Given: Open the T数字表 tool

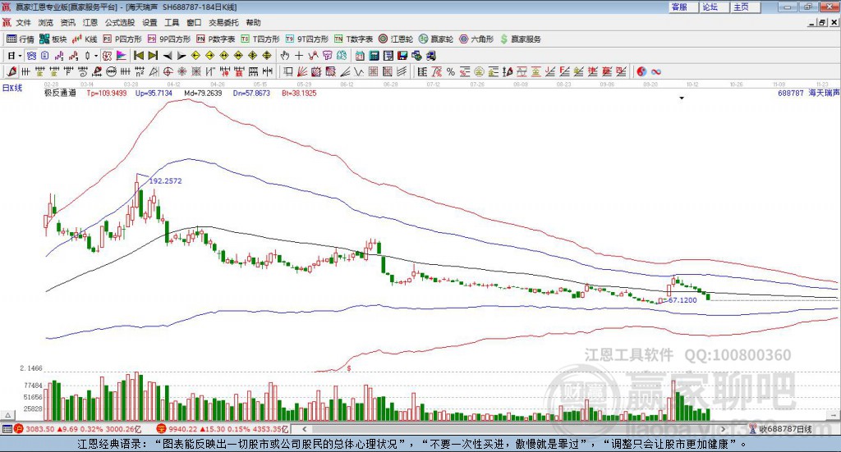Looking at the screenshot, I should pos(353,39).
